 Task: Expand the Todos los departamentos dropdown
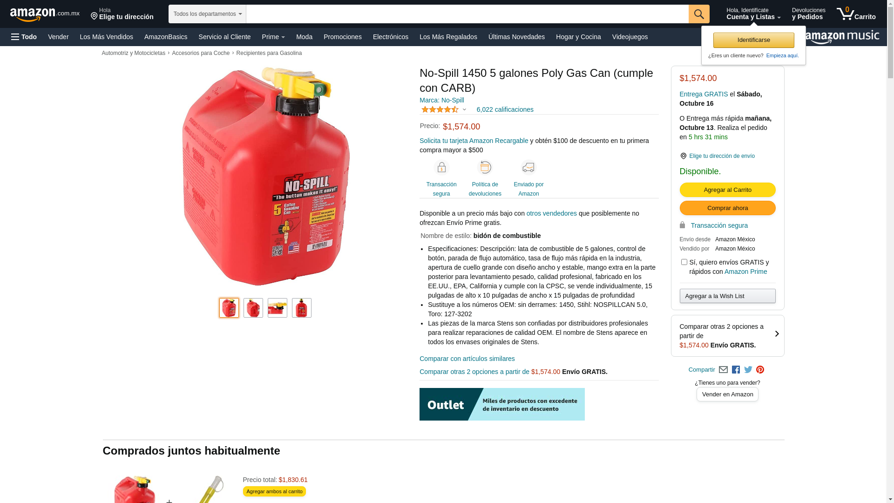click(207, 14)
